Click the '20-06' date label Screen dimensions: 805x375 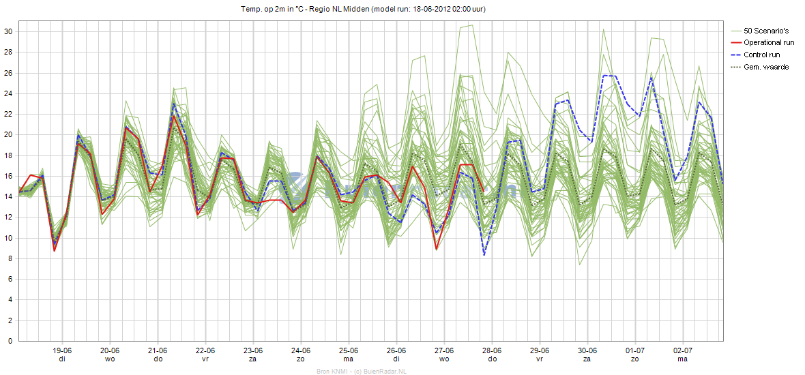pyautogui.click(x=110, y=351)
